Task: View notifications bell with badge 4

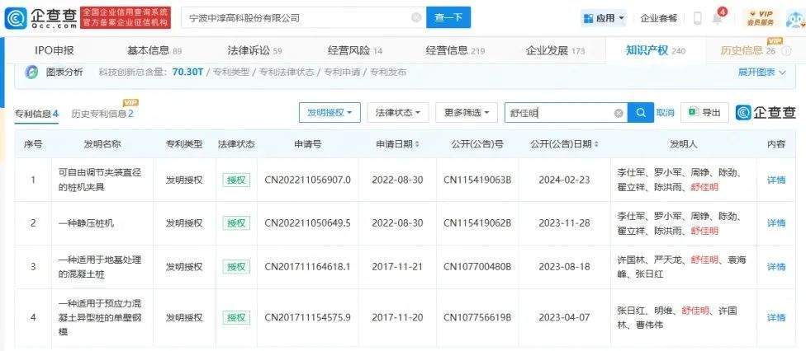Action: (717, 18)
